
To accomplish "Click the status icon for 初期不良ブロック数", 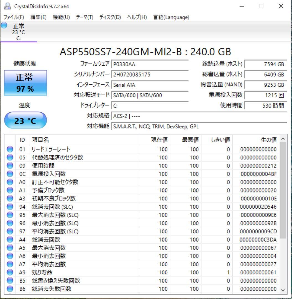I will (10, 199).
